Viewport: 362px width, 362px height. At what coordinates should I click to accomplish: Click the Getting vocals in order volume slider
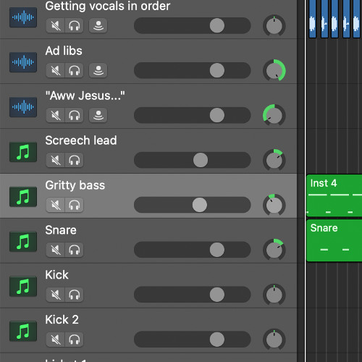coord(193,25)
